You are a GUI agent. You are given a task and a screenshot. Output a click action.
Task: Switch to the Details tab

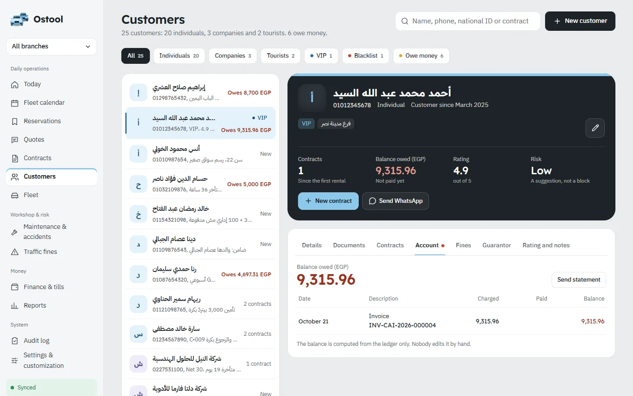coord(312,246)
